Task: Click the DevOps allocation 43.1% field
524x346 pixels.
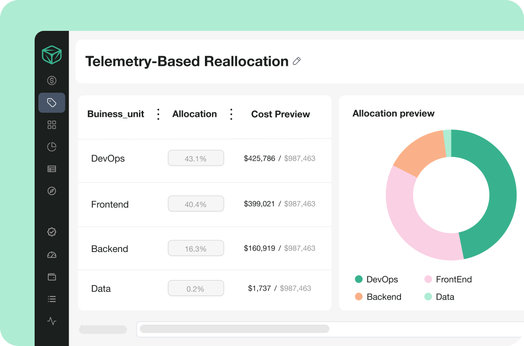Action: pyautogui.click(x=196, y=159)
